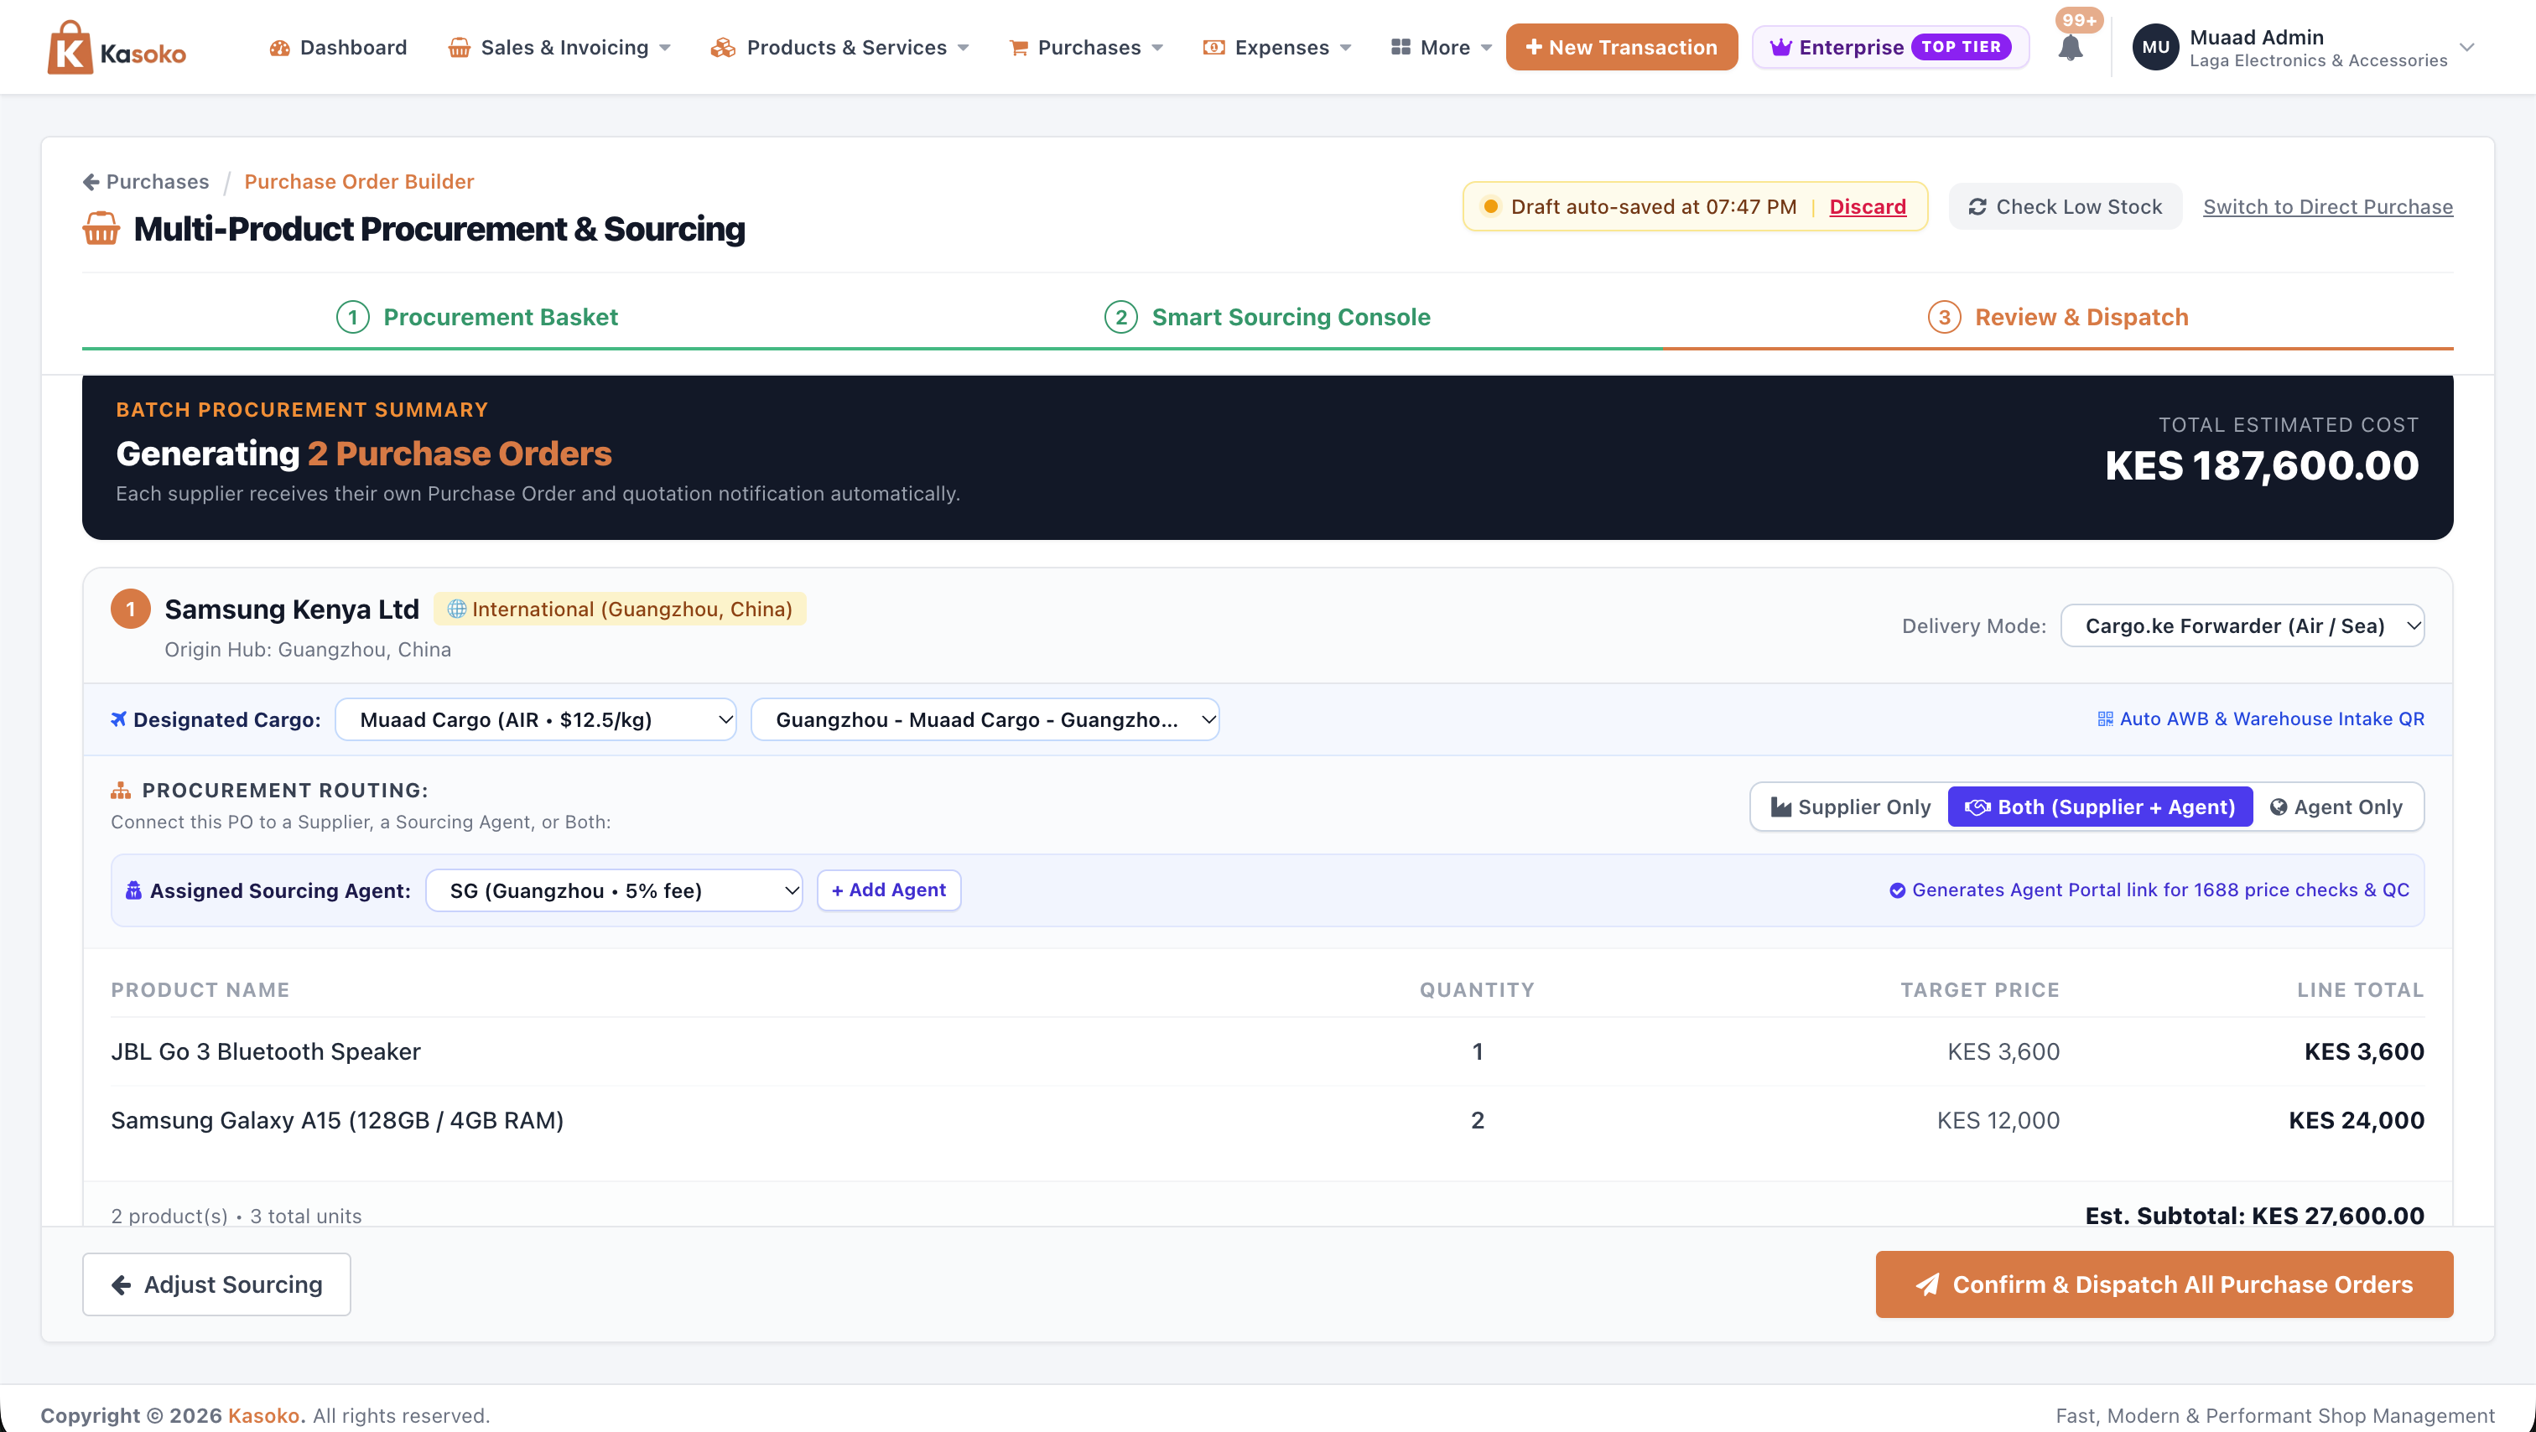Click the QR icon next to Auto AWB
The width and height of the screenshot is (2536, 1432).
coord(2105,719)
